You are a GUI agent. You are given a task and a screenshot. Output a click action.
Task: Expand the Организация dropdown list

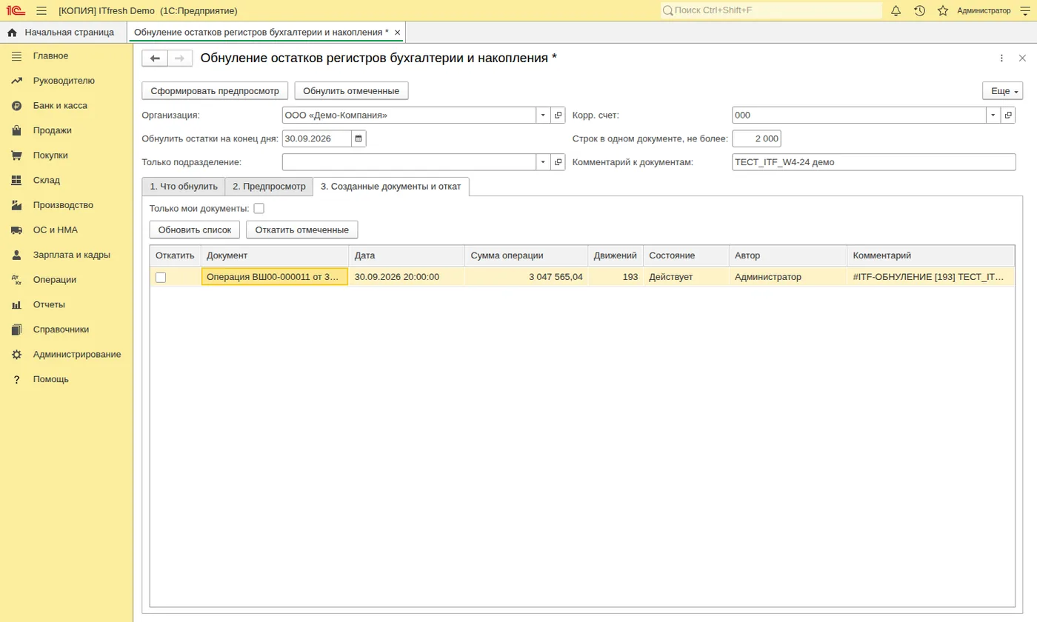[543, 116]
